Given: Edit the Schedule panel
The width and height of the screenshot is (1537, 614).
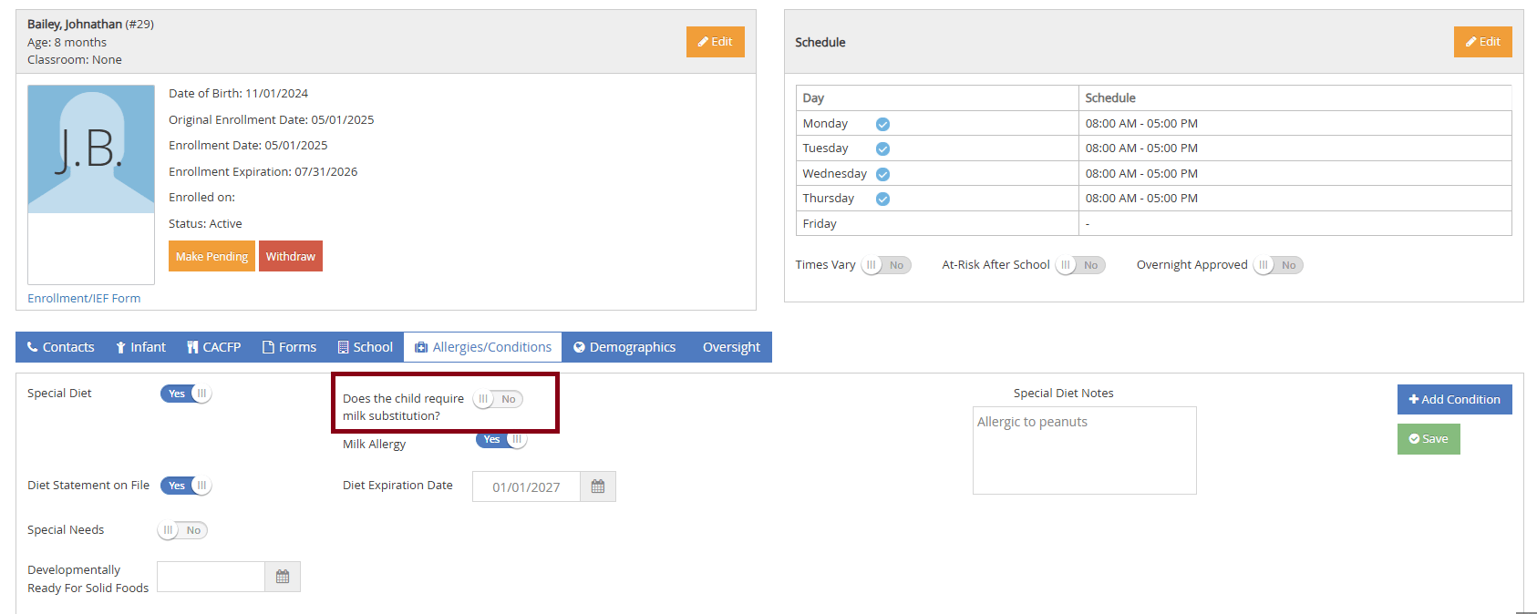Looking at the screenshot, I should (1482, 42).
